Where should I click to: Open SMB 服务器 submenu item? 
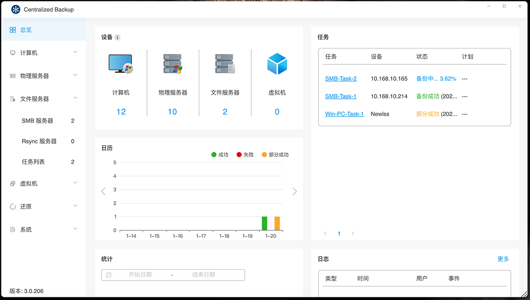click(38, 121)
